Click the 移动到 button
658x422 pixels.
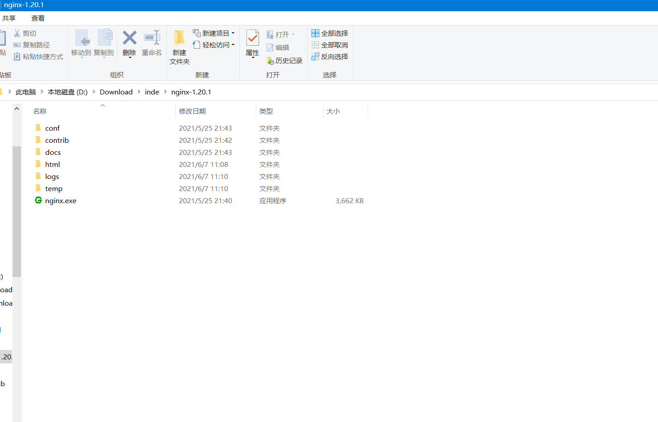(81, 43)
